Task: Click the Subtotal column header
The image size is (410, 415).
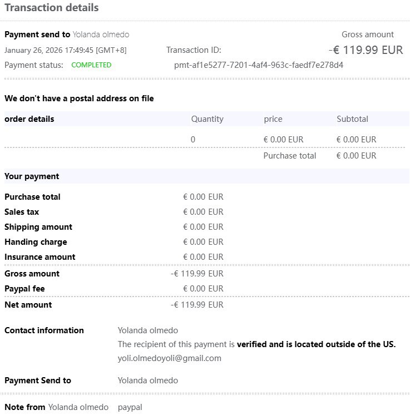Action: 352,119
